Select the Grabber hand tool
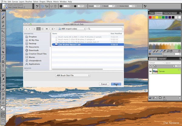 pyautogui.click(x=3, y=94)
